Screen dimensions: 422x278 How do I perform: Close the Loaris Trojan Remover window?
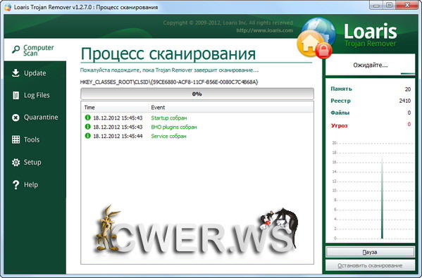pyautogui.click(x=407, y=5)
